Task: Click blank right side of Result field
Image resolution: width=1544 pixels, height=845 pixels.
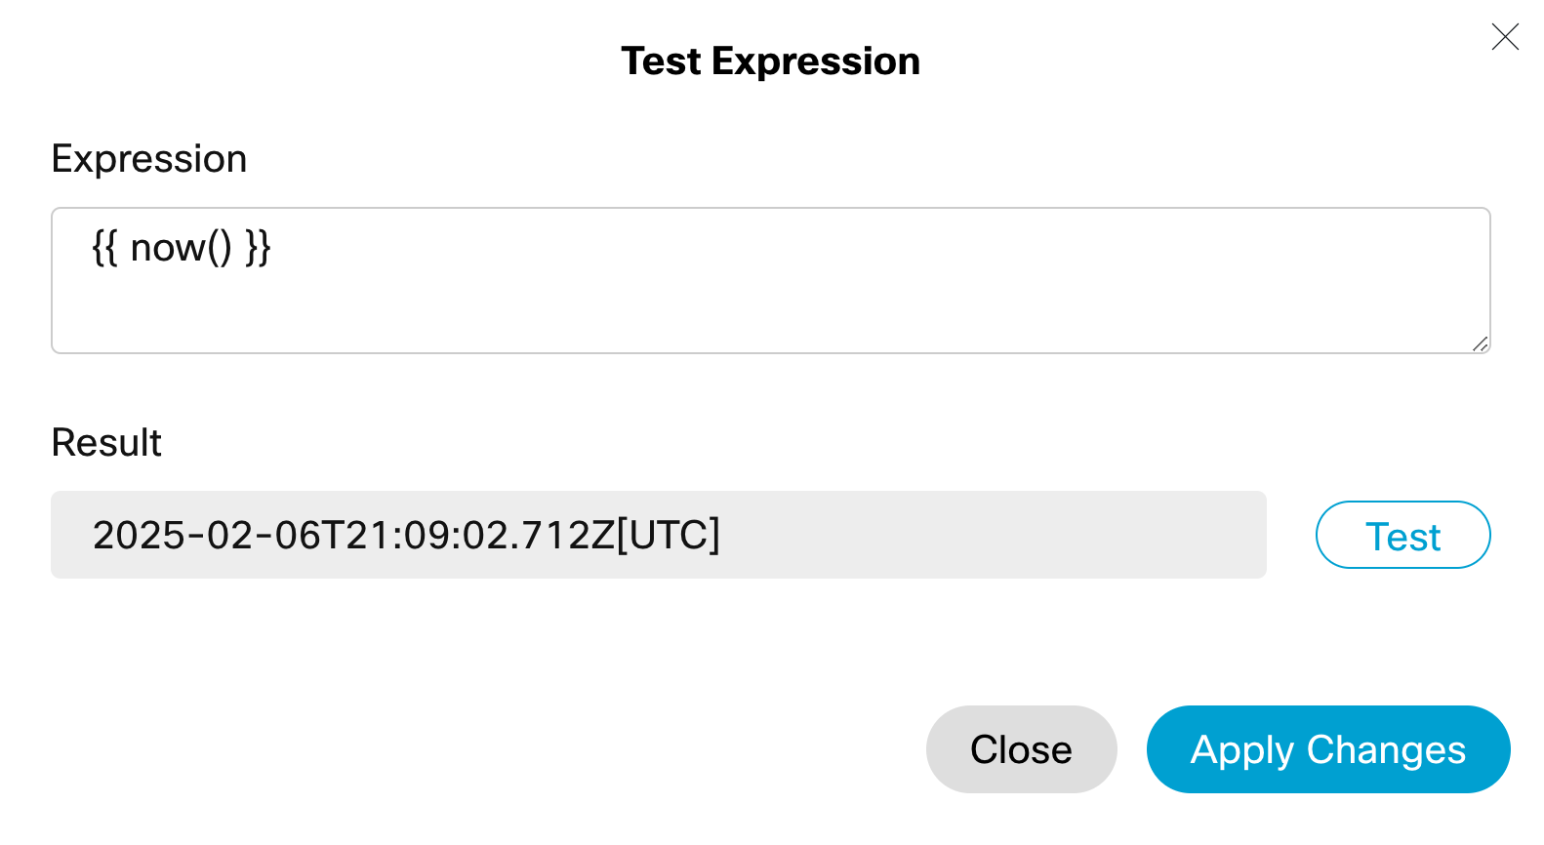Action: point(1025,535)
